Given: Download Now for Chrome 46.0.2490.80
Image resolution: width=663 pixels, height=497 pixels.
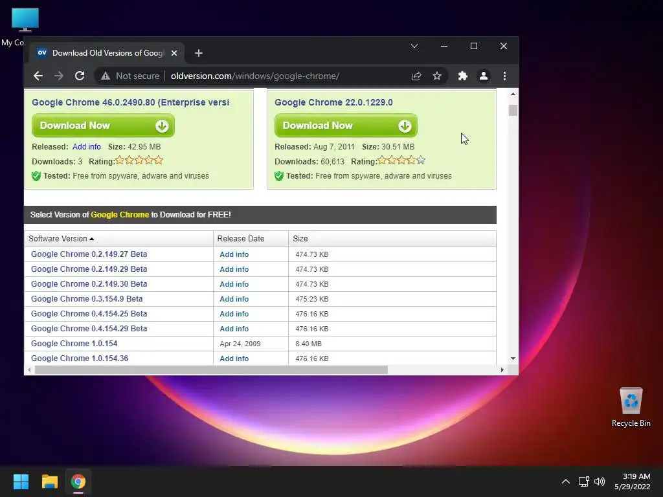Looking at the screenshot, I should tap(103, 126).
